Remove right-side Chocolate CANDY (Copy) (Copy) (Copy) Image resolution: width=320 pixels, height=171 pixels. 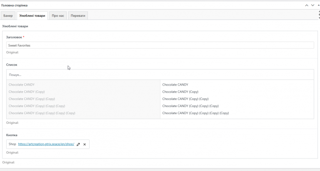(x=190, y=106)
